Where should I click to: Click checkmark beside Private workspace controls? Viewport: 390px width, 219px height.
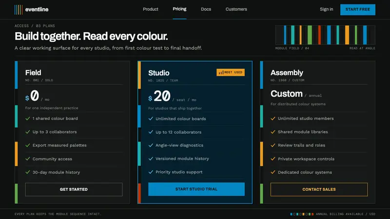pyautogui.click(x=273, y=159)
